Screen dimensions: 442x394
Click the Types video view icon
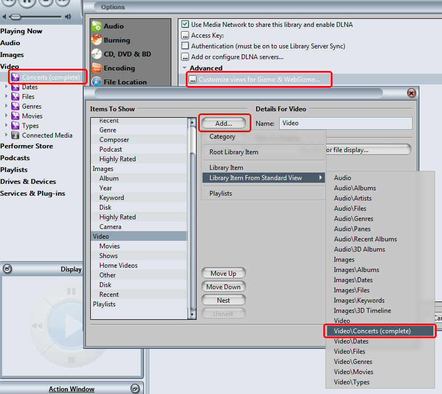click(15, 125)
